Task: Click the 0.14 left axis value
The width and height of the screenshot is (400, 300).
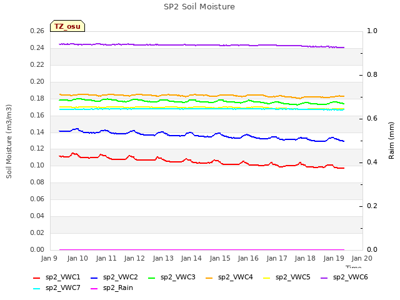Action: (x=37, y=132)
